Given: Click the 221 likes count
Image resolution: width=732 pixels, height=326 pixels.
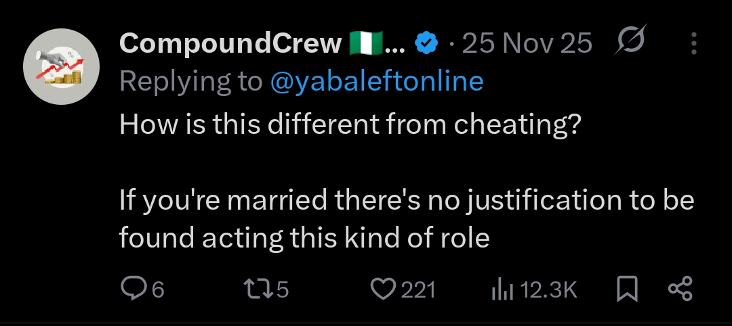Looking at the screenshot, I should 418,290.
